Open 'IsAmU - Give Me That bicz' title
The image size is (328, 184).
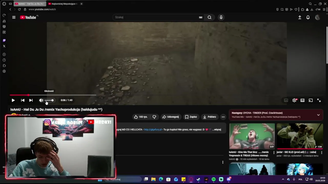click(249, 154)
